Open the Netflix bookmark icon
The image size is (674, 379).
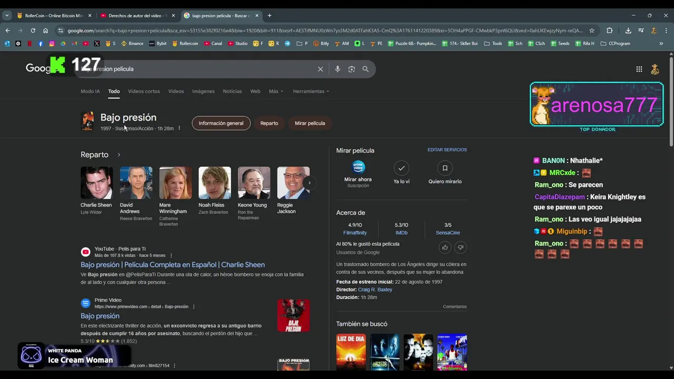coord(29,44)
